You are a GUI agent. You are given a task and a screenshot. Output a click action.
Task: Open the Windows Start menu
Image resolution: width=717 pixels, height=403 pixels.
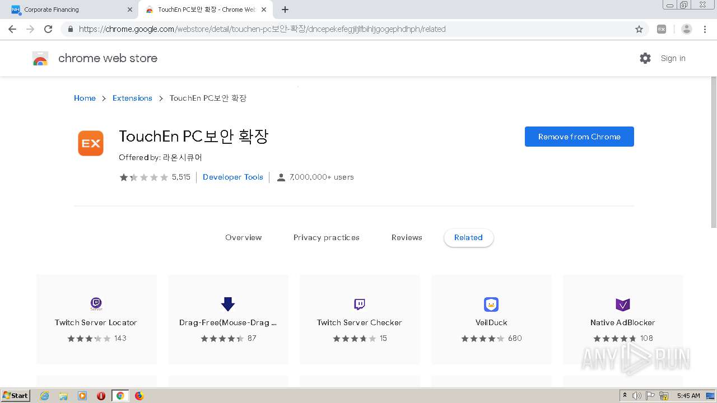tap(16, 396)
